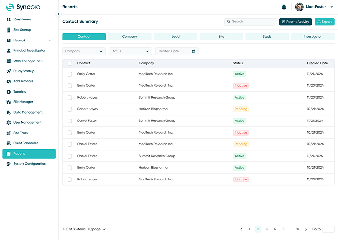Check the Robert Hayes Summit Research Group checkbox
The width and height of the screenshot is (338, 240).
(x=69, y=98)
